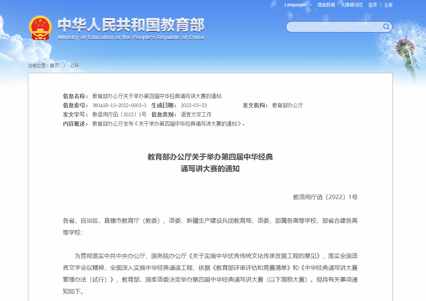The height and width of the screenshot is (301, 426).
Task: Enable 无障碍浏览 accessibility mode
Action: pyautogui.click(x=352, y=5)
